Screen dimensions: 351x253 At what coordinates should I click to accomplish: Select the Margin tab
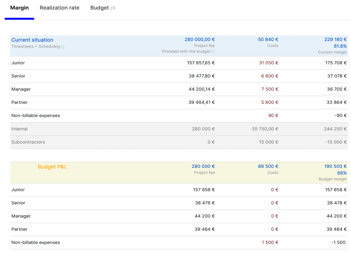point(19,8)
